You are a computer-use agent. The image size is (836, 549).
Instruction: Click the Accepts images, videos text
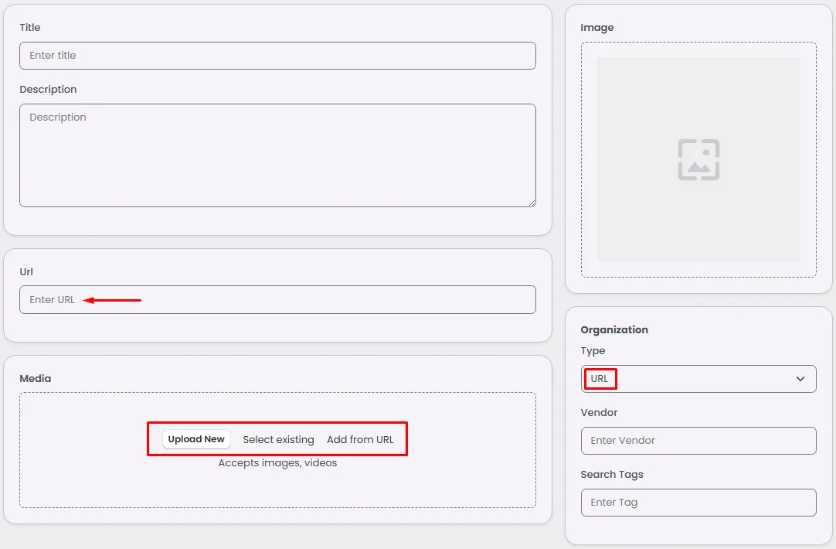(277, 463)
